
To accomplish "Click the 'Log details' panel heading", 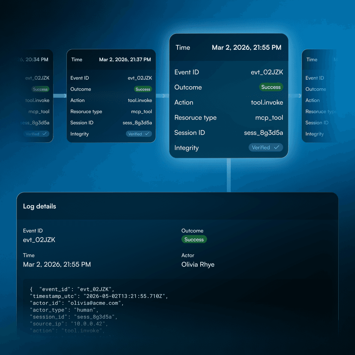I will click(39, 206).
